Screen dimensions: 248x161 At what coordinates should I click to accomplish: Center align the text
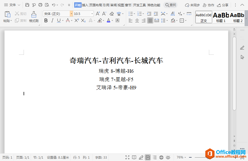tap(137, 20)
